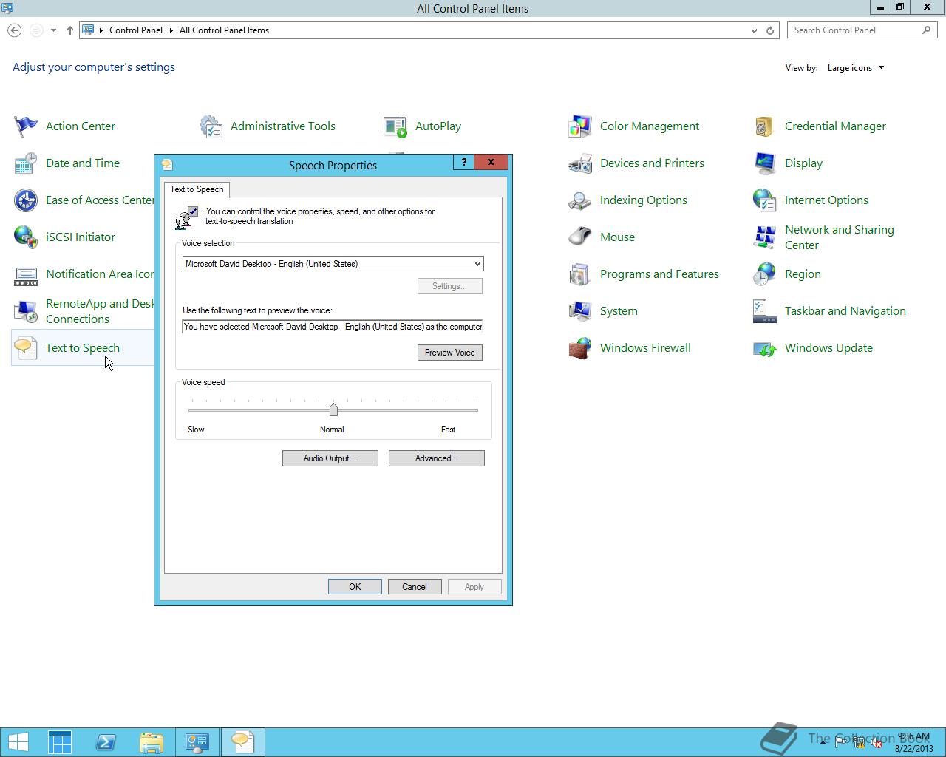Open the Action Center flag icon

point(26,126)
